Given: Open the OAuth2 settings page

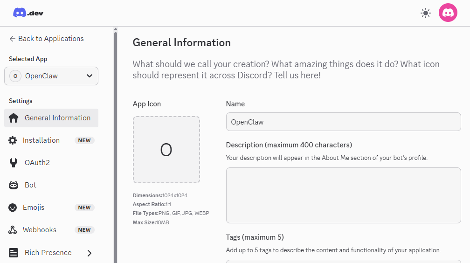Looking at the screenshot, I should 37,163.
